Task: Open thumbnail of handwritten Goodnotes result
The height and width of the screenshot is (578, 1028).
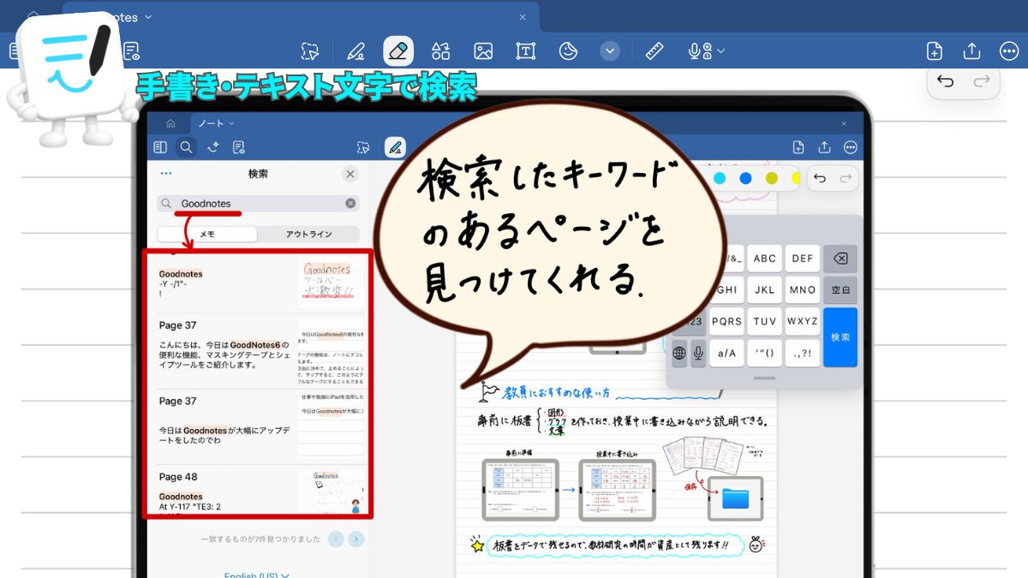Action: (x=330, y=283)
